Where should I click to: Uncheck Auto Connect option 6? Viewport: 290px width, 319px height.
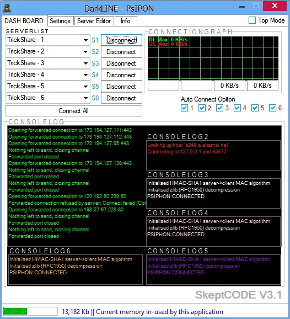pos(273,108)
